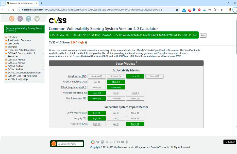Set Attack Vector to Network (N)
Screen dimensions: 237x154
[x=97, y=76]
